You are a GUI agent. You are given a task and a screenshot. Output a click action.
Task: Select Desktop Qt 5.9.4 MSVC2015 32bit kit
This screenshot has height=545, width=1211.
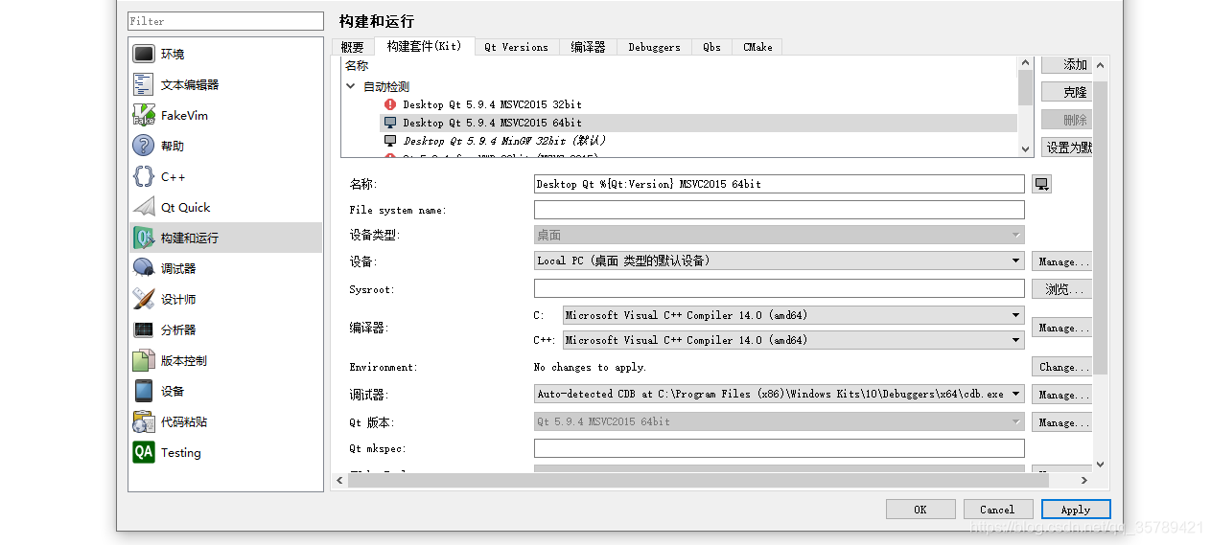tap(492, 104)
